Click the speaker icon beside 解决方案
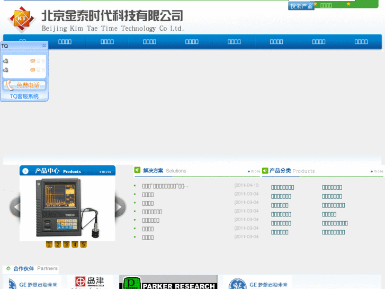 point(137,170)
